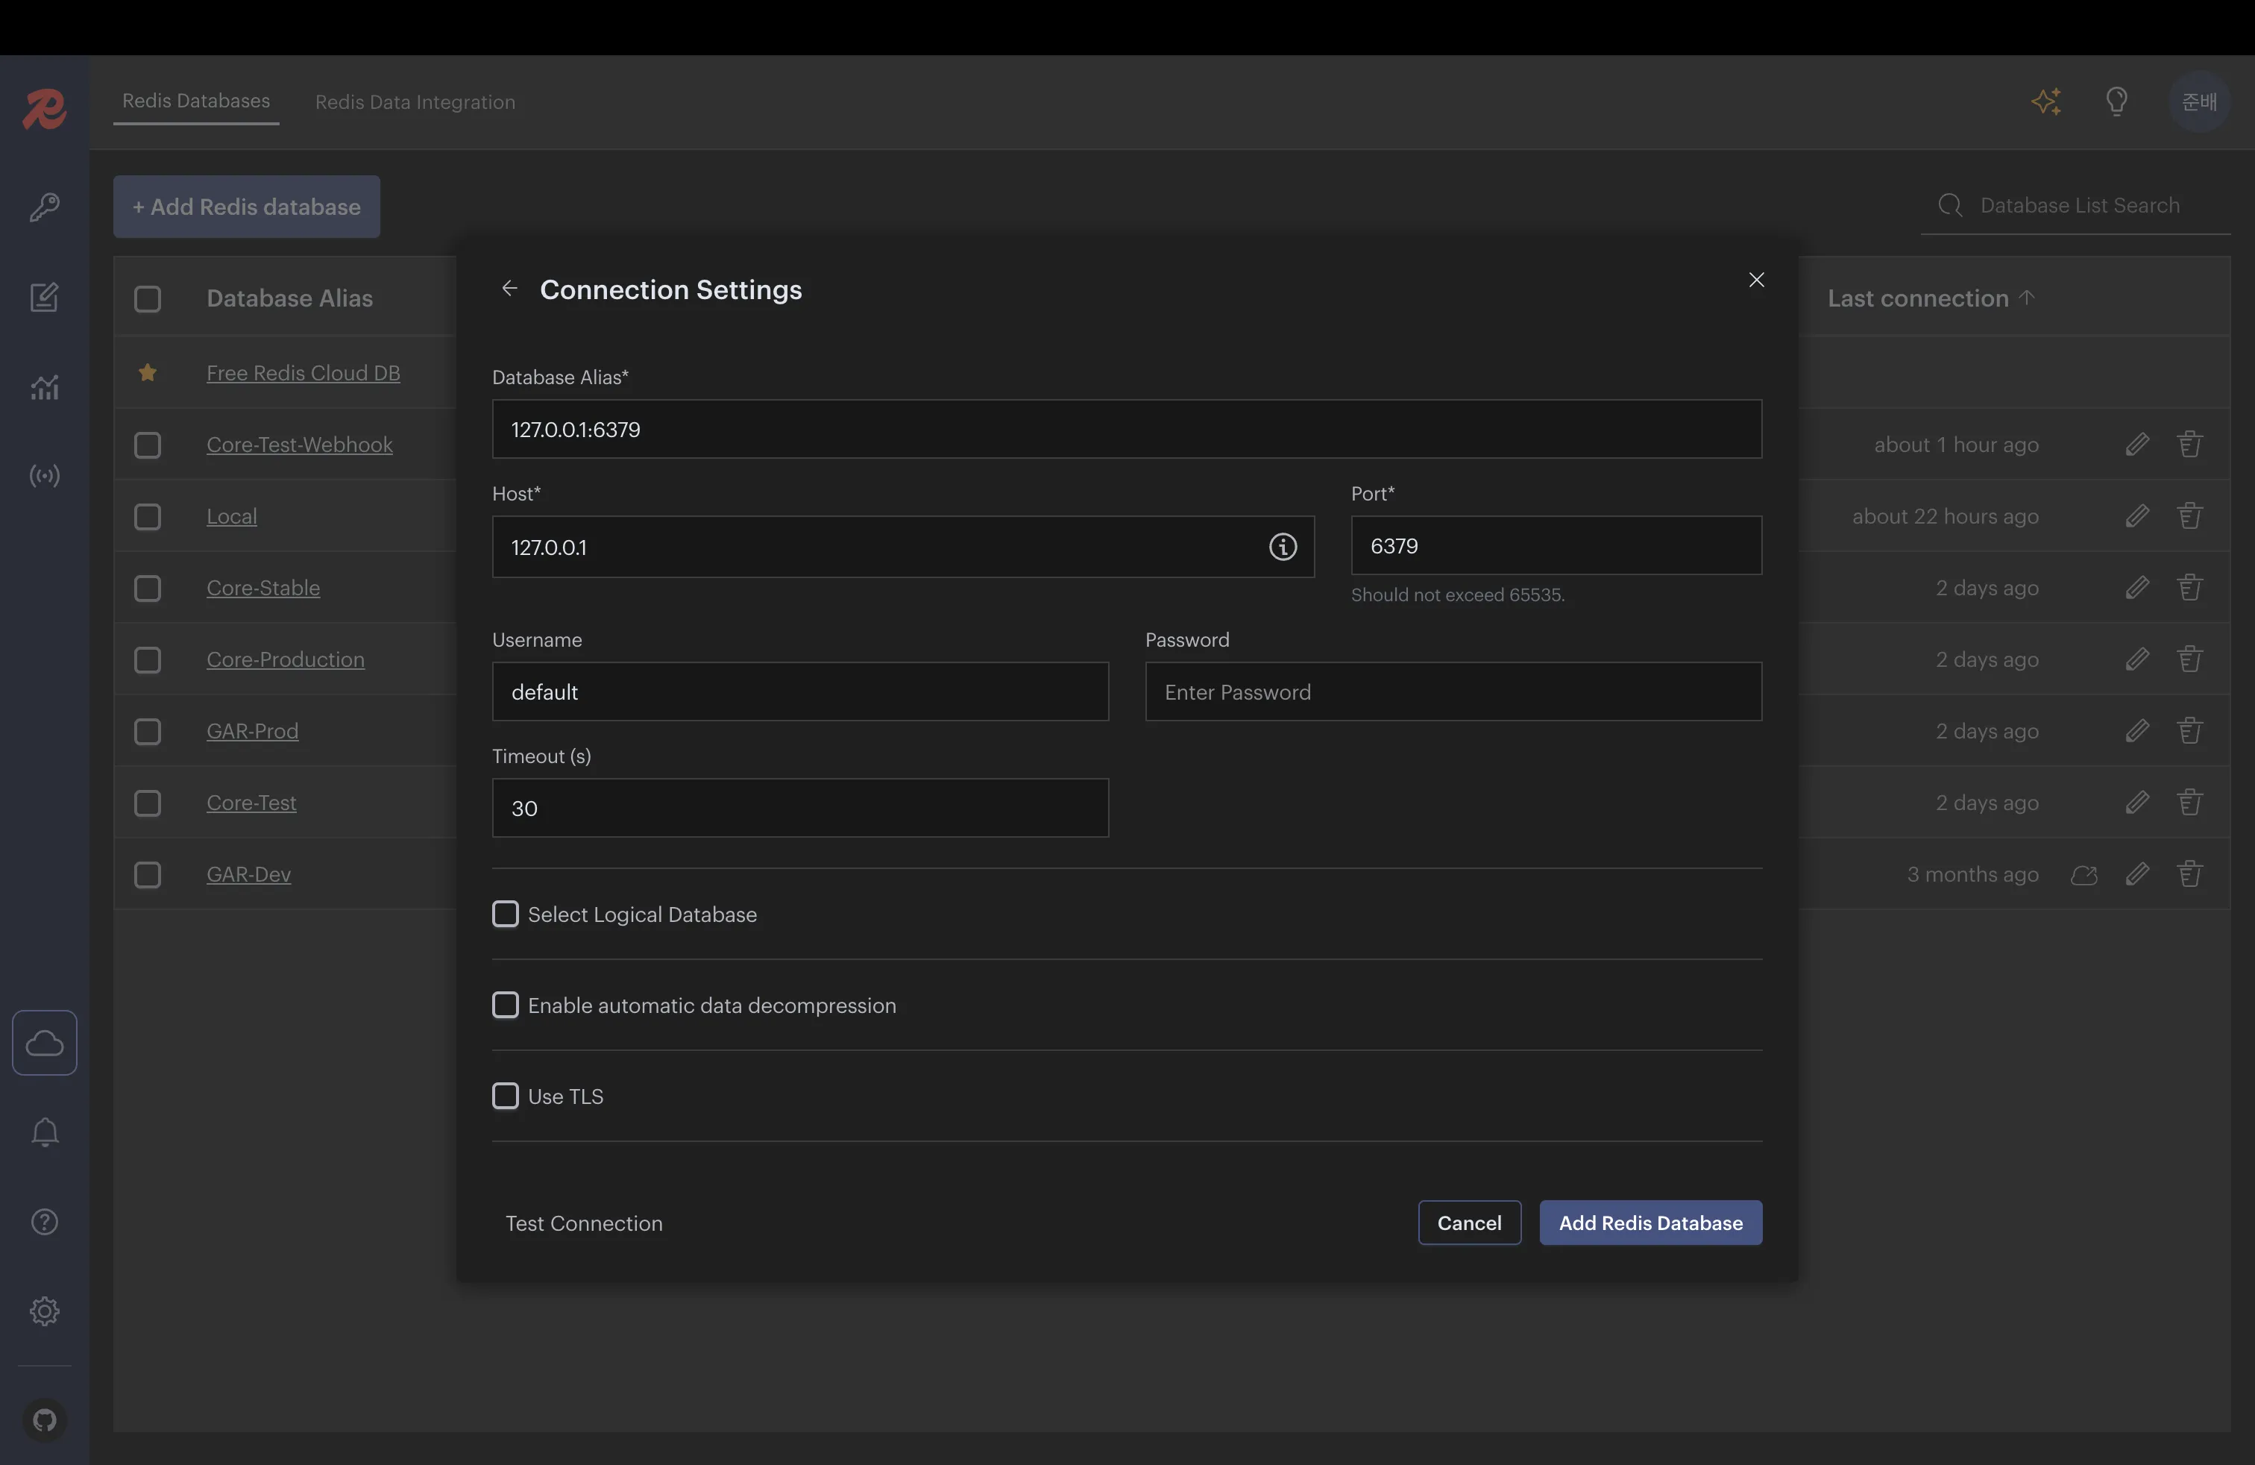Open the Analysis Tools chart icon
The width and height of the screenshot is (2255, 1465).
pyautogui.click(x=45, y=386)
